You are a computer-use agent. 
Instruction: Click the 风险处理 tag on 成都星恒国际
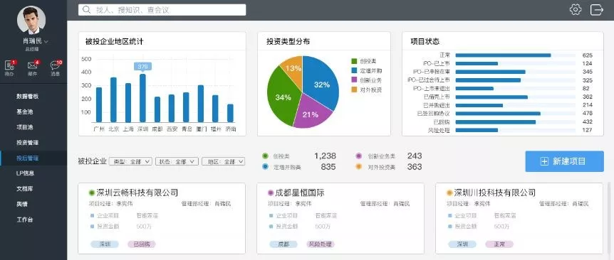point(321,244)
